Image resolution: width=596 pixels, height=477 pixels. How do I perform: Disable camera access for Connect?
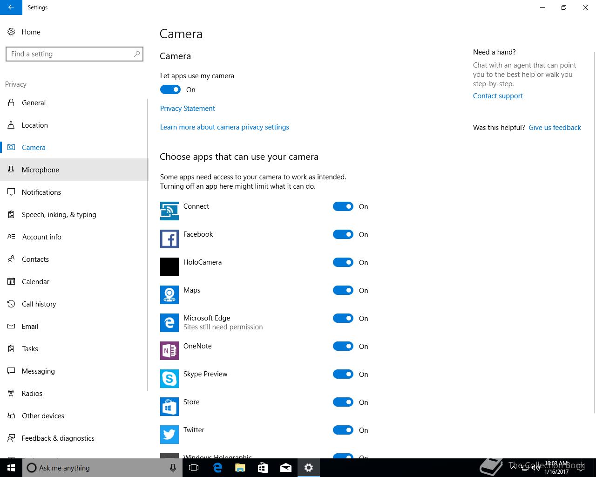coord(343,206)
